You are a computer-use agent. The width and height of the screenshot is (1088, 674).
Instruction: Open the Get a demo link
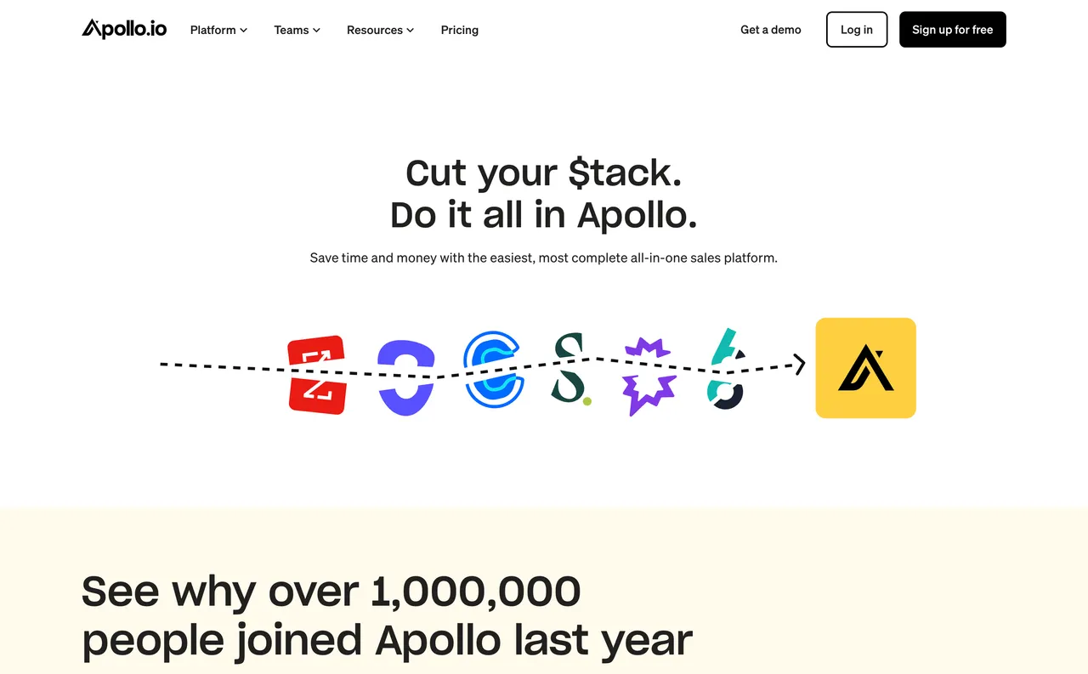click(770, 29)
